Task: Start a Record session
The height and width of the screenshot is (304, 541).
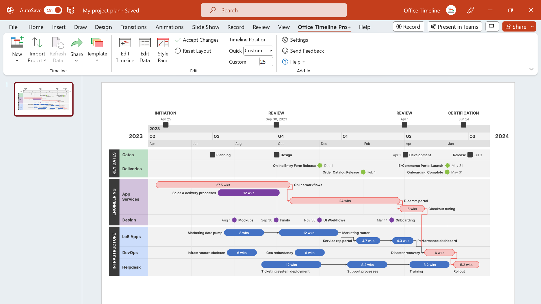Action: pos(408,26)
